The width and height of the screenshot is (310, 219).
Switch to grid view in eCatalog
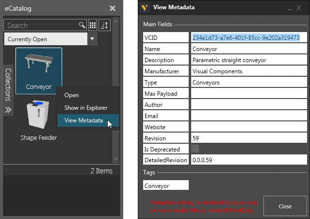click(x=93, y=25)
